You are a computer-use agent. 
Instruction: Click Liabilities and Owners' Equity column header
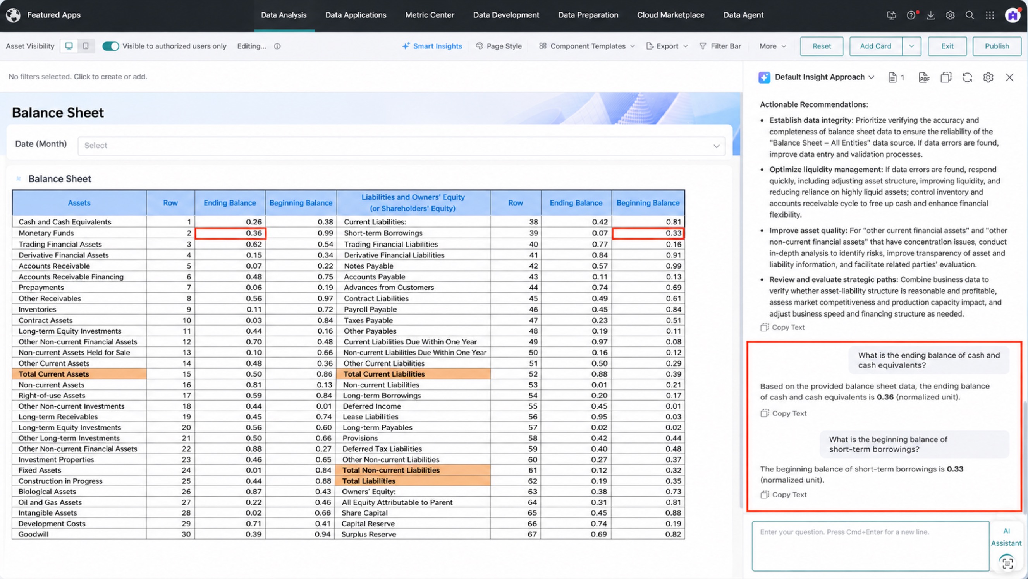413,202
